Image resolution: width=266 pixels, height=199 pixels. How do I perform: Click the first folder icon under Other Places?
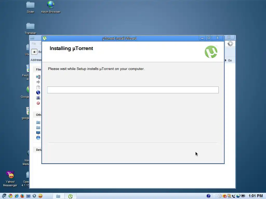(x=38, y=122)
